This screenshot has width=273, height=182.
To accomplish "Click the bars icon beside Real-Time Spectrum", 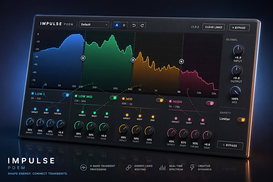I will [162, 168].
